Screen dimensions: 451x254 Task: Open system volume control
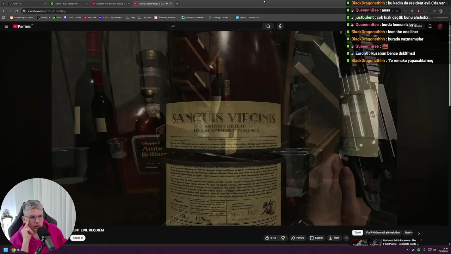pos(434,250)
